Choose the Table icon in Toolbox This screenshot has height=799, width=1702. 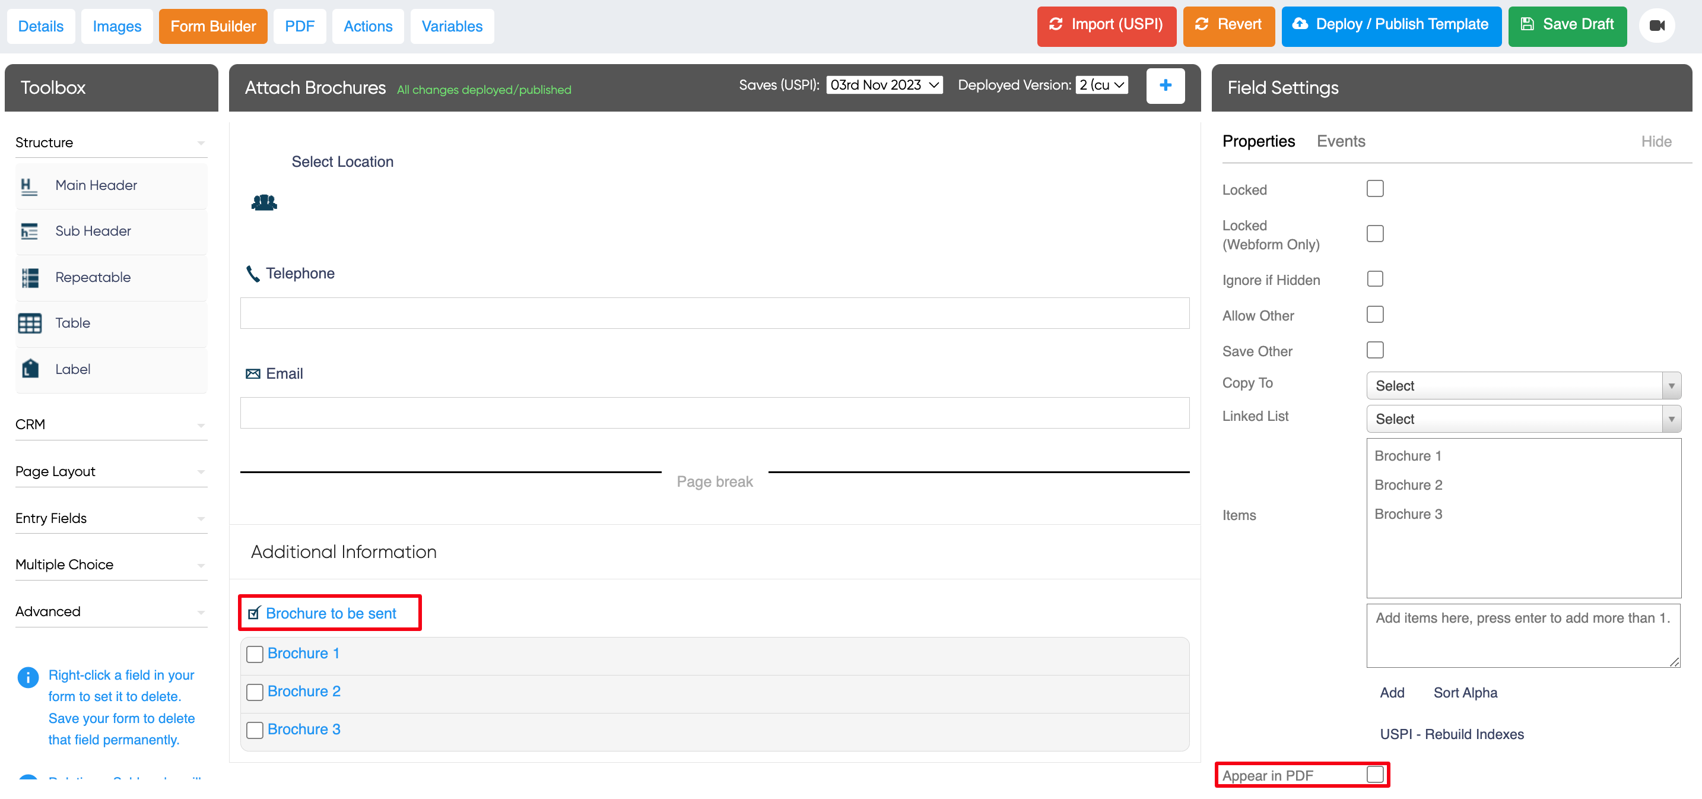point(29,323)
